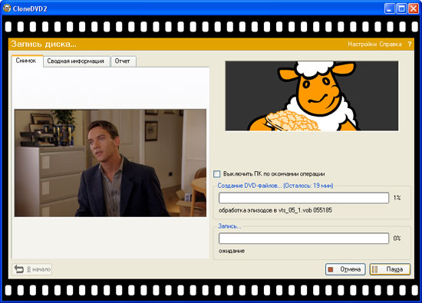Close the CloneDVD2 window

coord(414,8)
